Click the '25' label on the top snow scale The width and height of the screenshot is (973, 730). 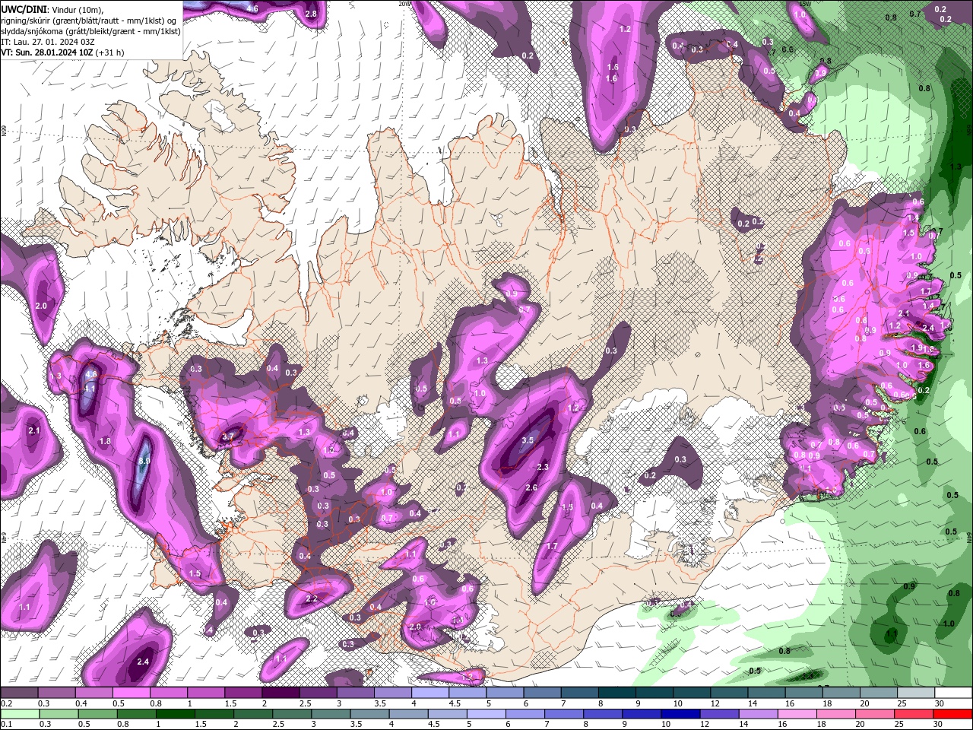pos(902,704)
